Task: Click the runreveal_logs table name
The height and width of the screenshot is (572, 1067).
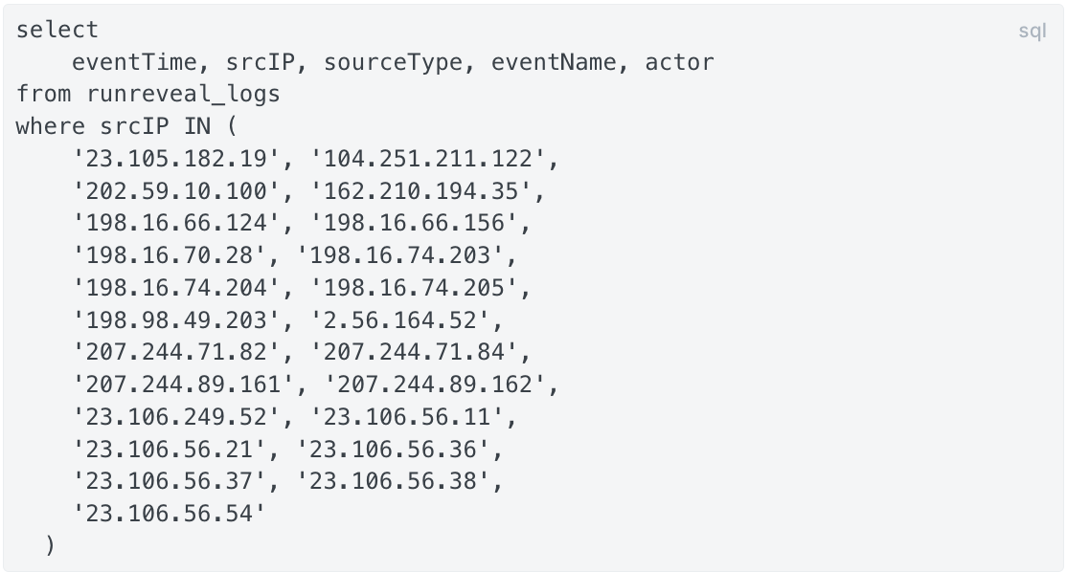Action: pos(184,94)
